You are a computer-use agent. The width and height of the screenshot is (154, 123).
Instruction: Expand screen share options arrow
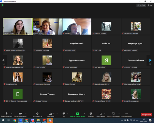click(85, 114)
